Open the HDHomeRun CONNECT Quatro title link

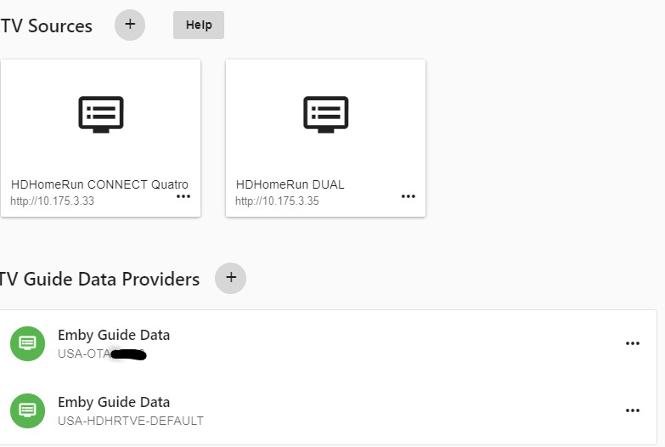[x=99, y=184]
